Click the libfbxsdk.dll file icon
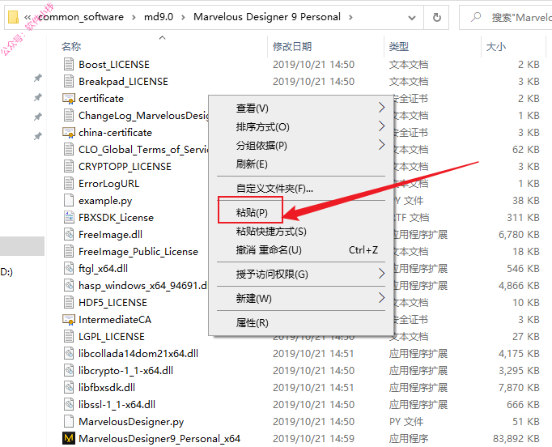 (69, 387)
